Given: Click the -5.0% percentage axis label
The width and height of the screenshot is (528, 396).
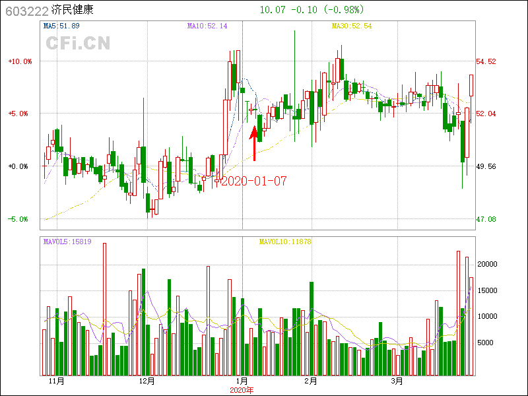Looking at the screenshot, I should pyautogui.click(x=20, y=219).
